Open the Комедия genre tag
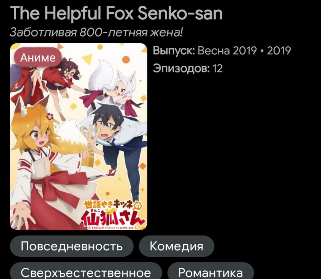 pos(177,246)
